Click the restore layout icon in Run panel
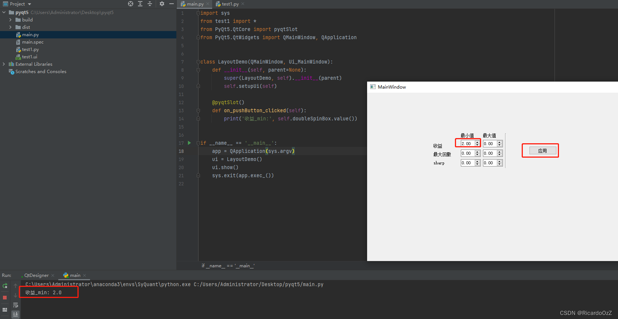 pyautogui.click(x=5, y=310)
